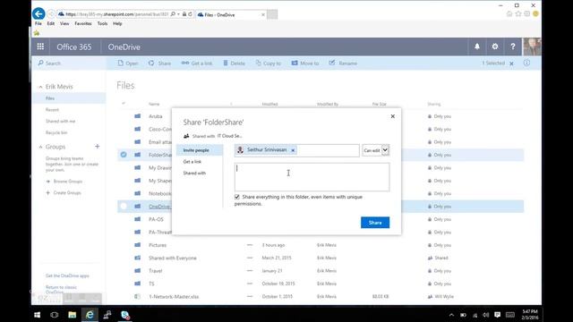Open the help question mark icon

click(x=513, y=47)
